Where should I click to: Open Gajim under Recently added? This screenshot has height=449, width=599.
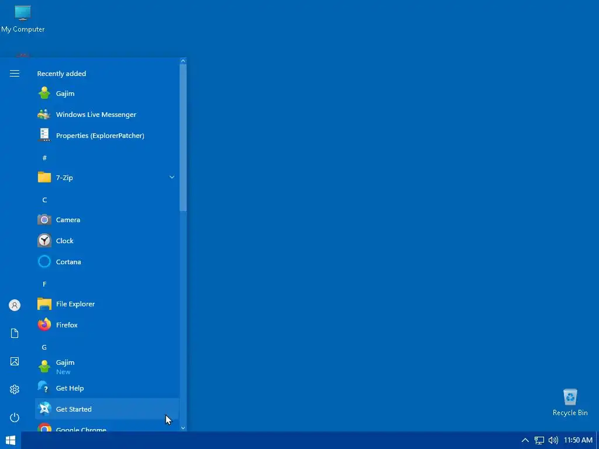pos(107,93)
